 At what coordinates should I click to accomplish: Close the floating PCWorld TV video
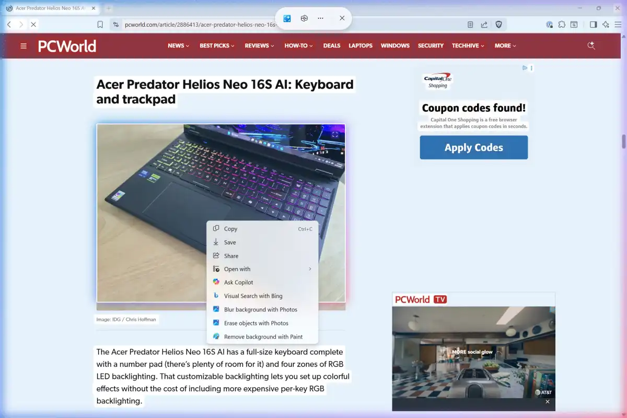[548, 402]
